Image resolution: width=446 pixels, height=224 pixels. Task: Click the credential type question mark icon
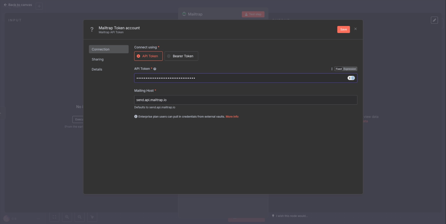[92, 29]
